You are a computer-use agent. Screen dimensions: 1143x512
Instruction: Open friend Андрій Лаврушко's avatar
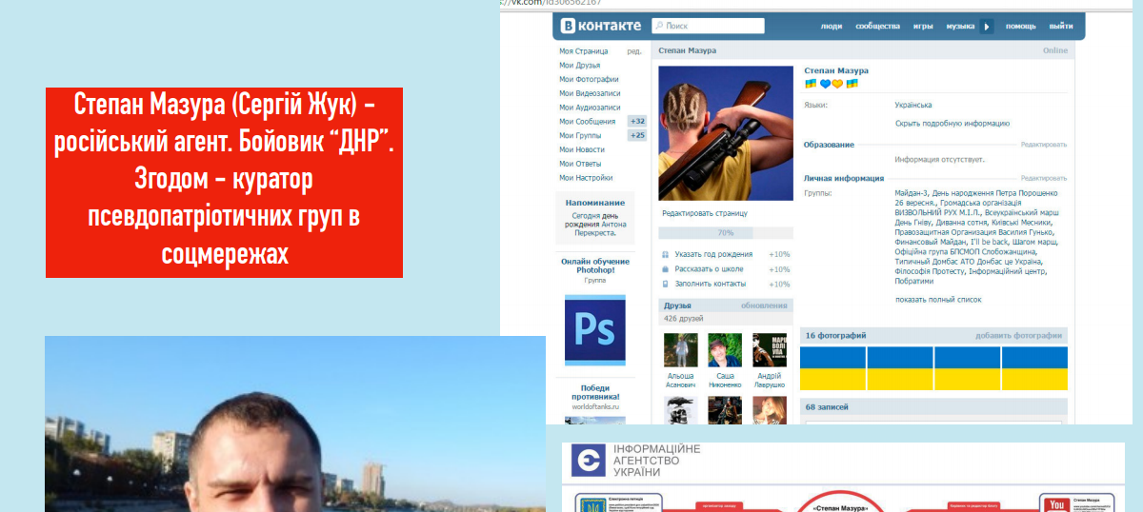770,350
